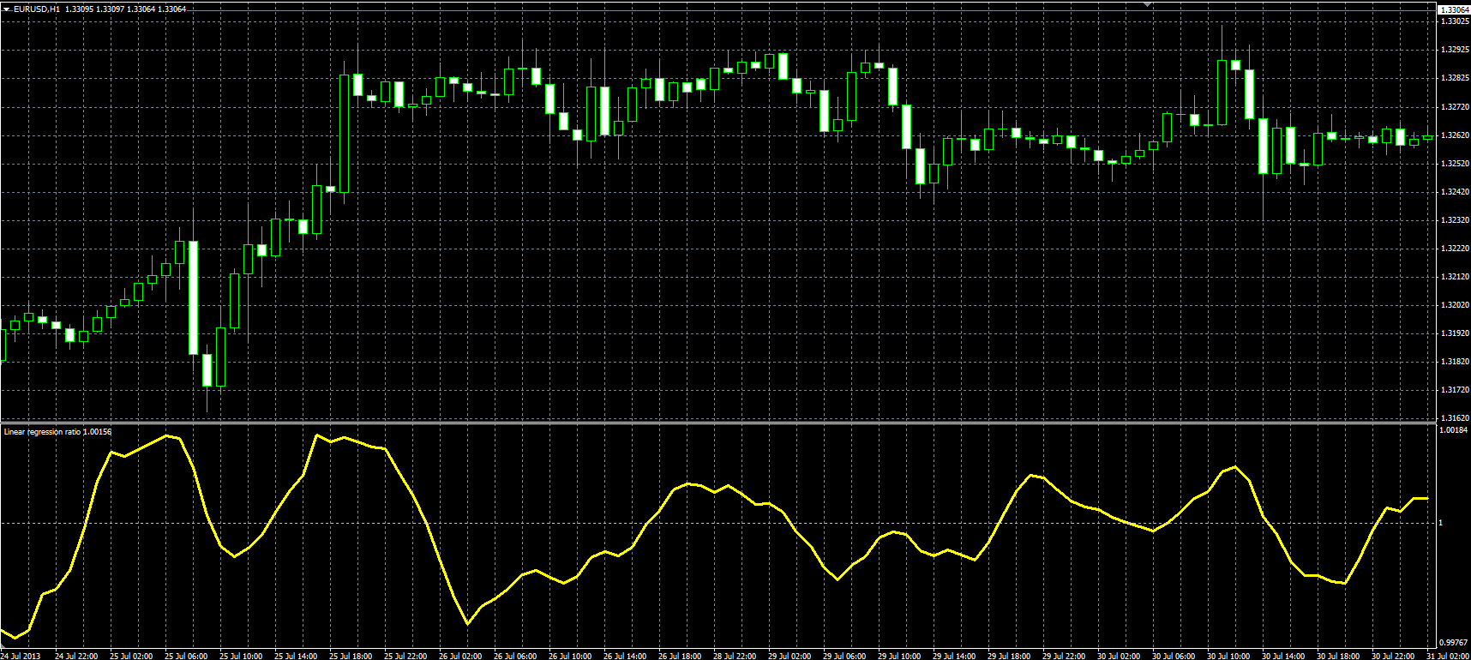Screen dimensions: 1471x660
Task: Click the '31 Jul 02:00' time axis label
Action: coord(1448,656)
